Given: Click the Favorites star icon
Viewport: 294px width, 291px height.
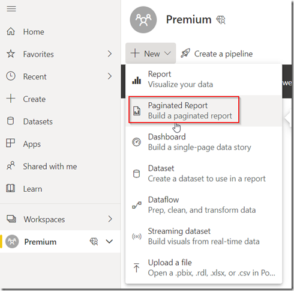Looking at the screenshot, I should 11,54.
